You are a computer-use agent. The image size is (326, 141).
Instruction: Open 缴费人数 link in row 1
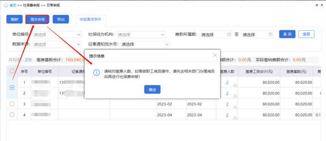[227, 82]
